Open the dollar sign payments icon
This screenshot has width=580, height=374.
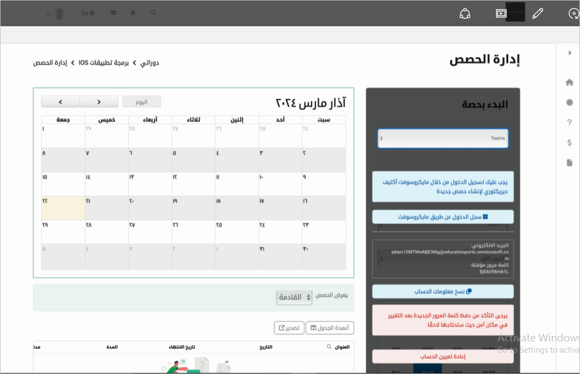569,142
